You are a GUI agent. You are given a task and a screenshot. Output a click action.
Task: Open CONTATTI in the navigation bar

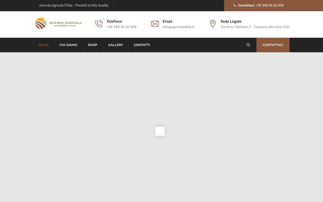(x=142, y=45)
